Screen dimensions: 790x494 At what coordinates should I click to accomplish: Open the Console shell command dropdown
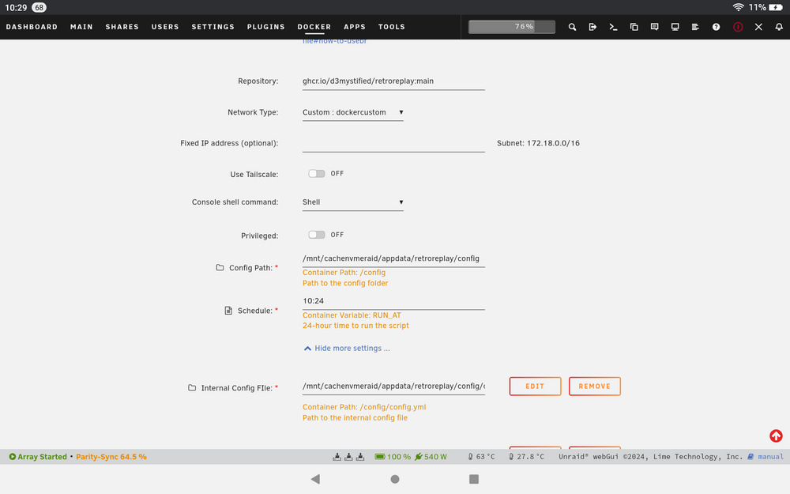(352, 202)
